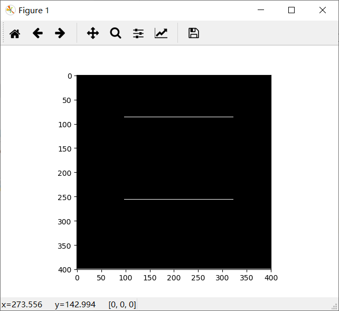Reset the view with the Home icon

click(15, 33)
